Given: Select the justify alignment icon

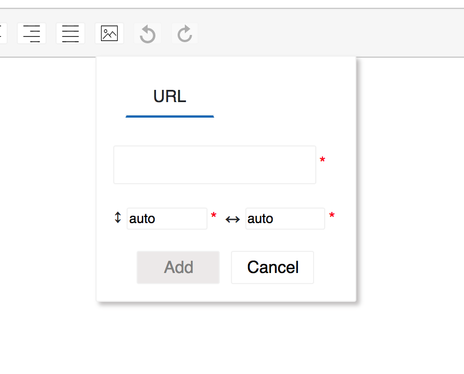Looking at the screenshot, I should pyautogui.click(x=70, y=33).
